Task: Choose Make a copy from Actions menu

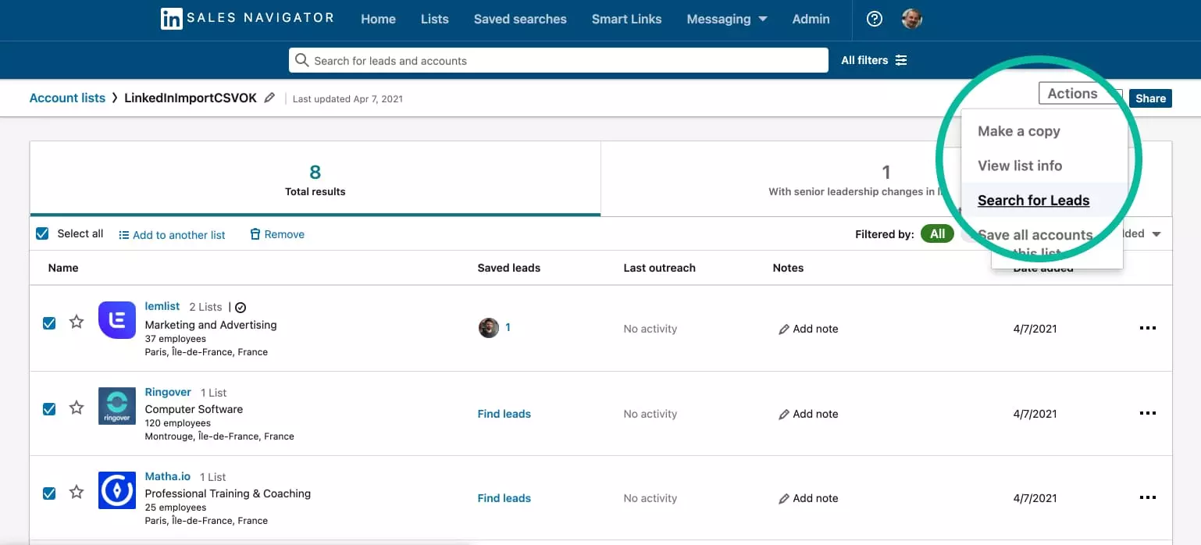Action: (1018, 131)
